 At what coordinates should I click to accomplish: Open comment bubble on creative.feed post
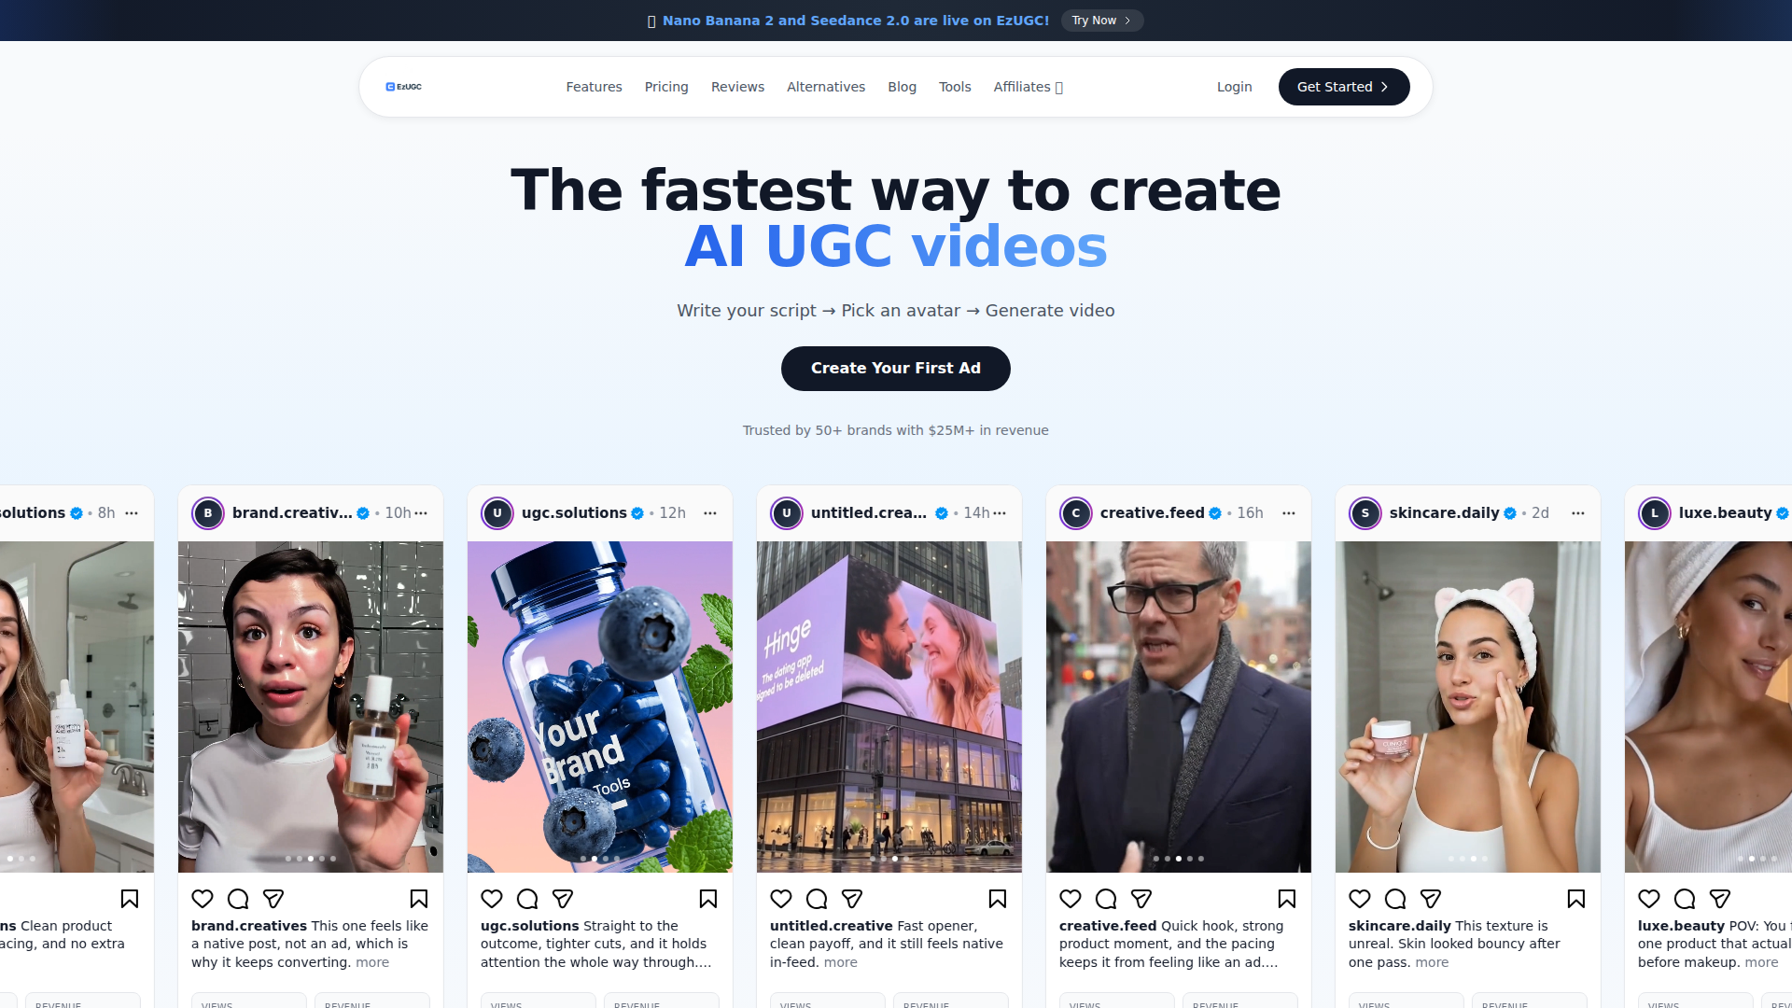[x=1106, y=899]
